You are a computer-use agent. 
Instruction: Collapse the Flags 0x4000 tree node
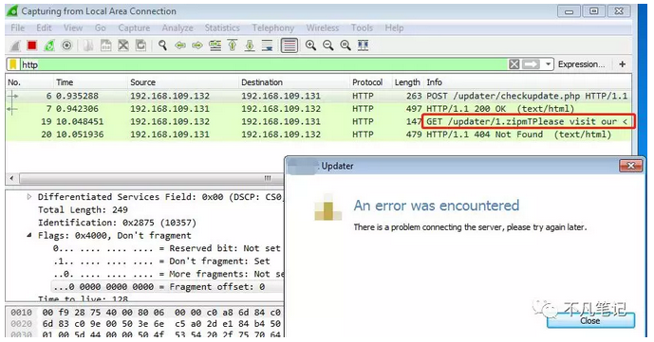click(x=29, y=236)
